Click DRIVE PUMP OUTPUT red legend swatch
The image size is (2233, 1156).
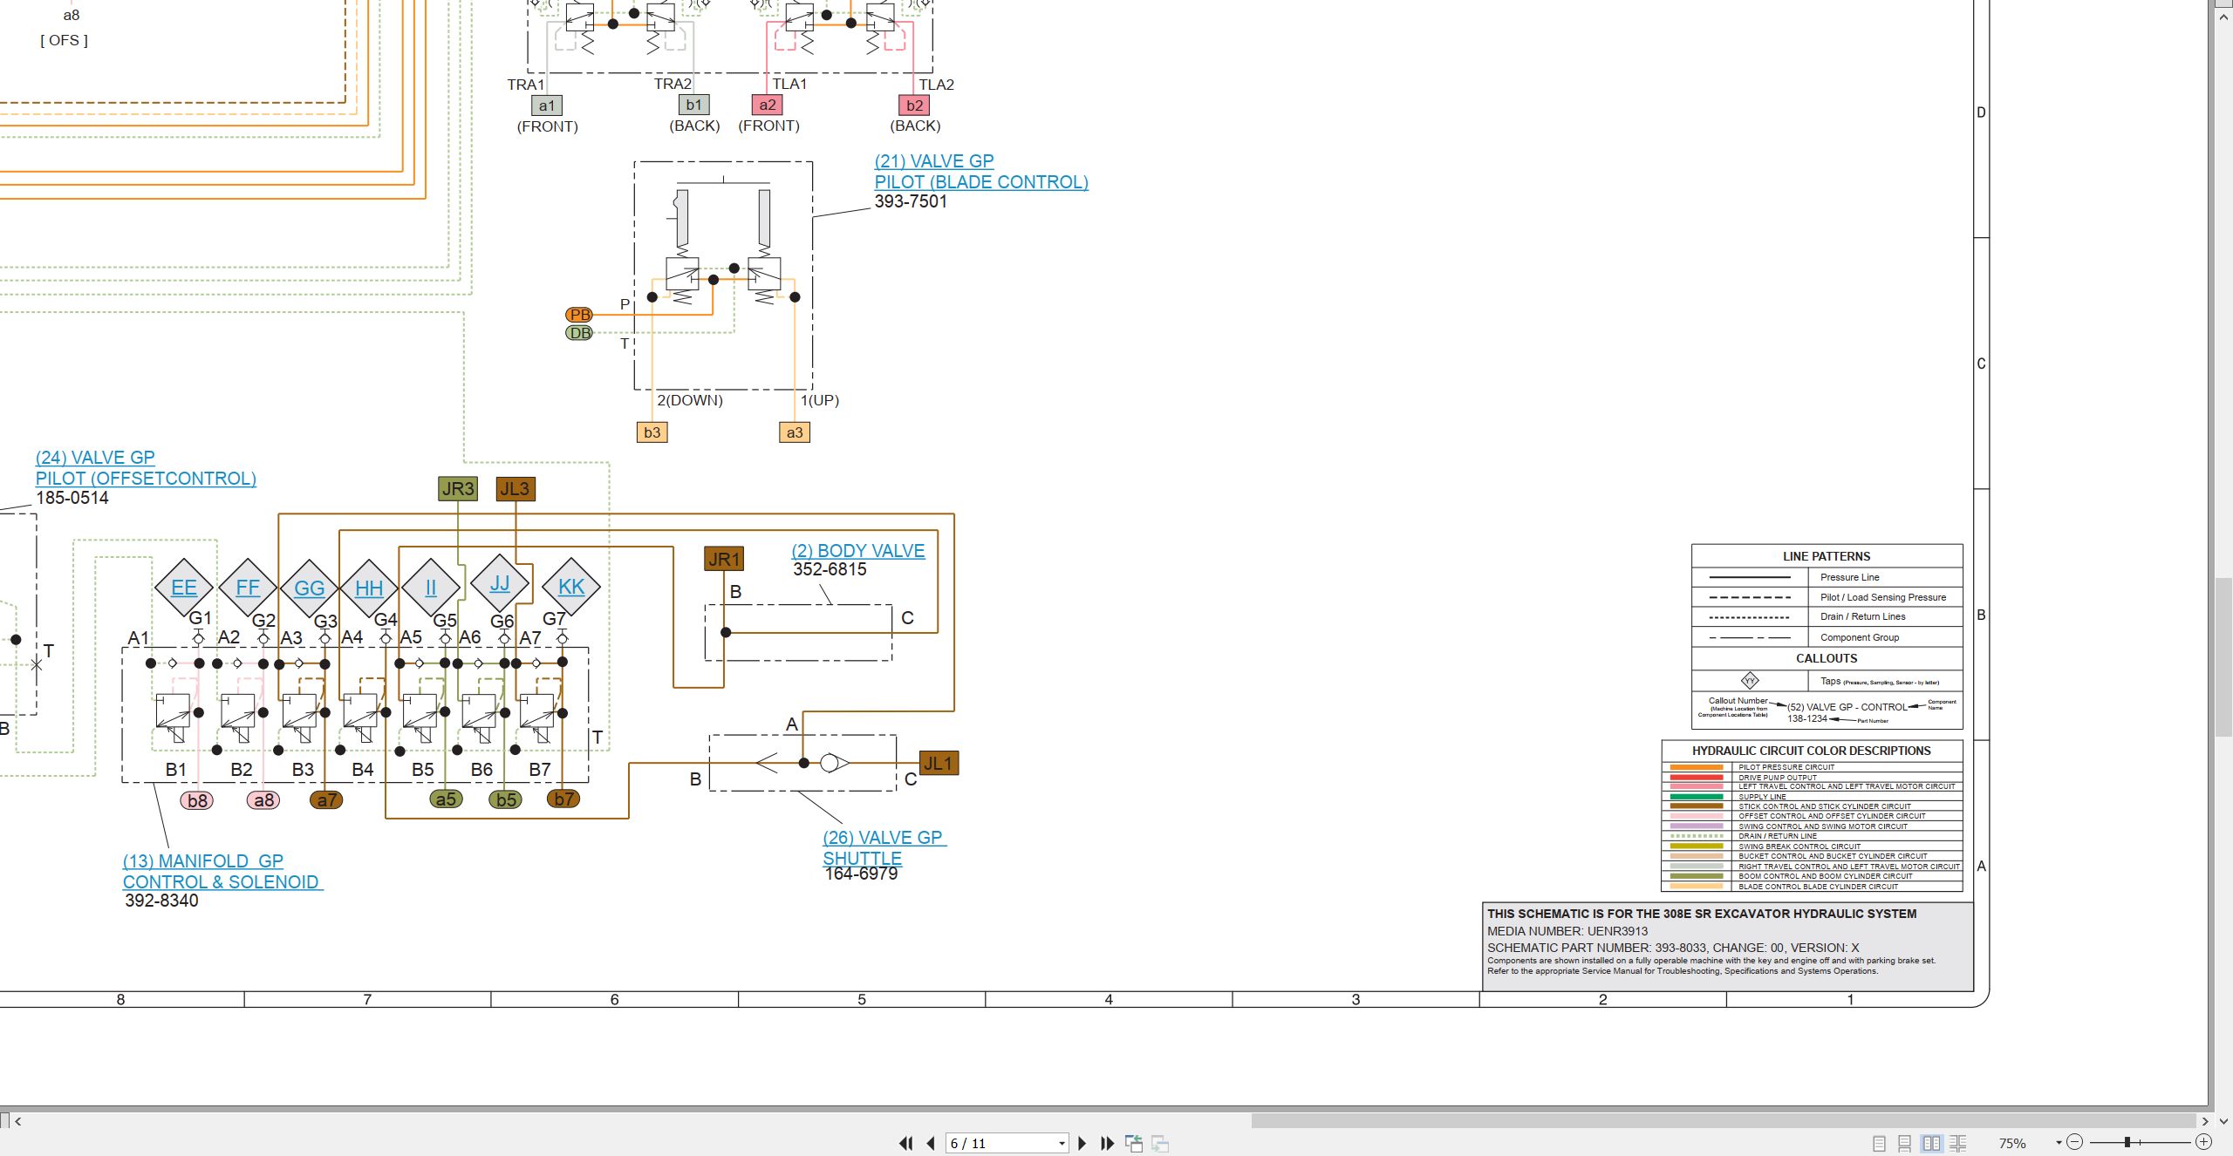click(1697, 777)
